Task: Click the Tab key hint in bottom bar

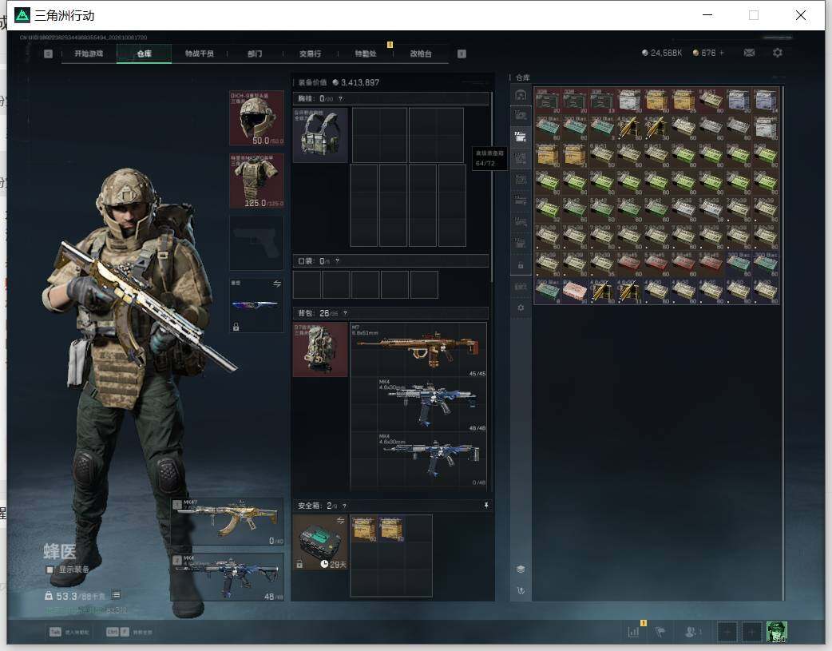Action: (55, 632)
